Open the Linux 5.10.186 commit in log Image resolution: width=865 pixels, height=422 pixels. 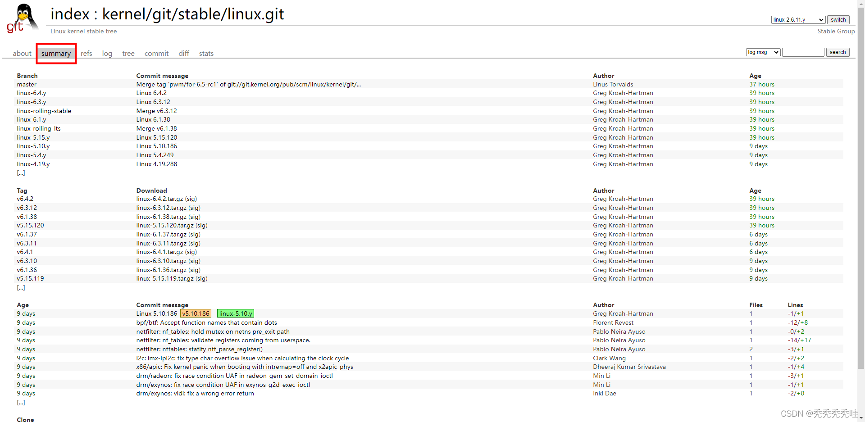point(157,314)
